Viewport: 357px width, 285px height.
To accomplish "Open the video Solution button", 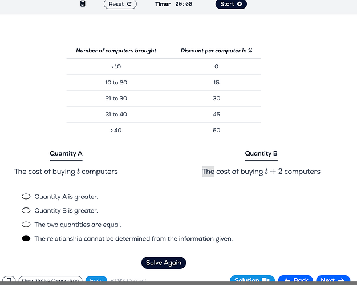I will pyautogui.click(x=252, y=279).
